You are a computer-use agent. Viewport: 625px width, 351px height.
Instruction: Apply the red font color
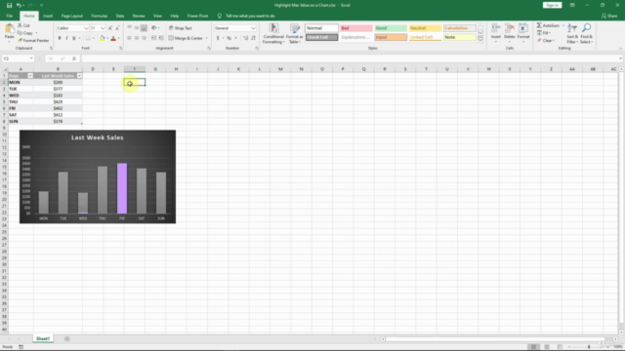113,38
